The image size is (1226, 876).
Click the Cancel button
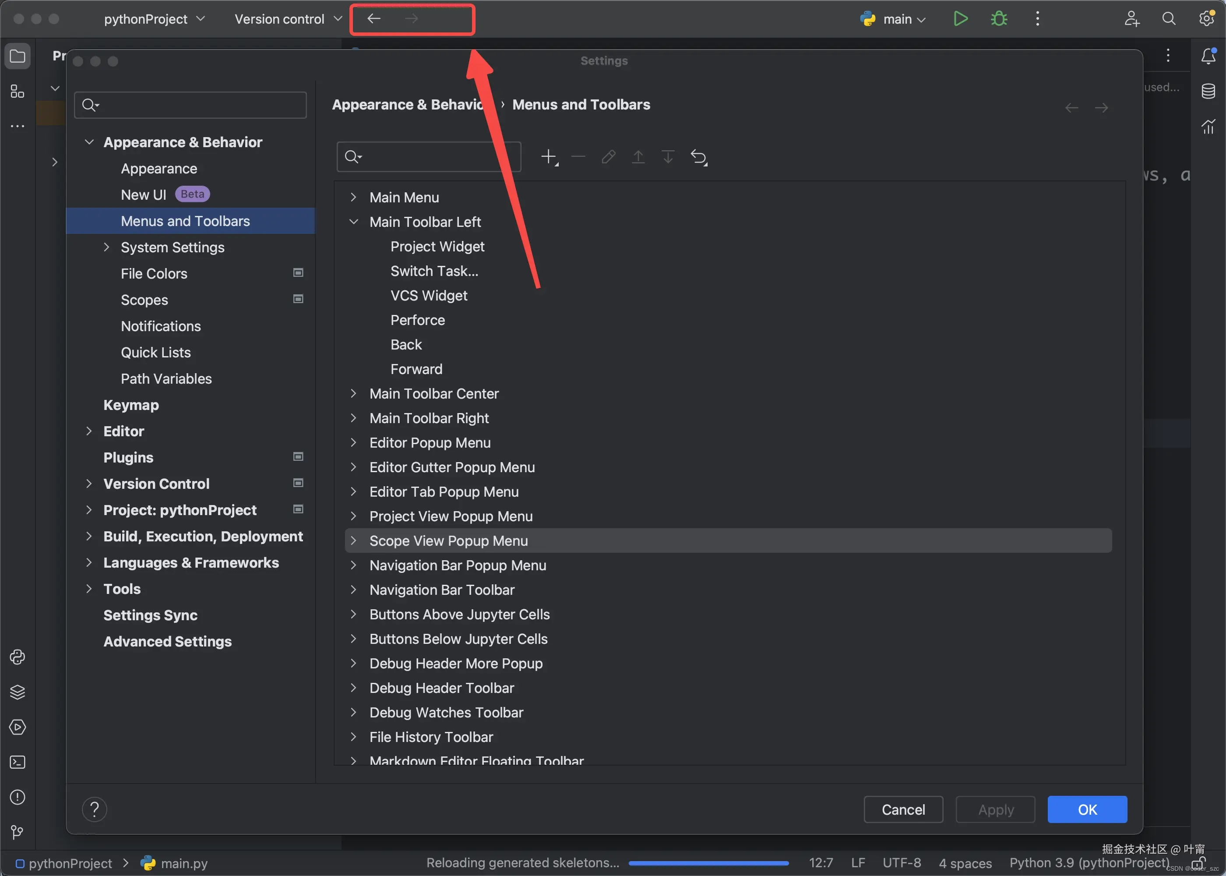pyautogui.click(x=903, y=809)
